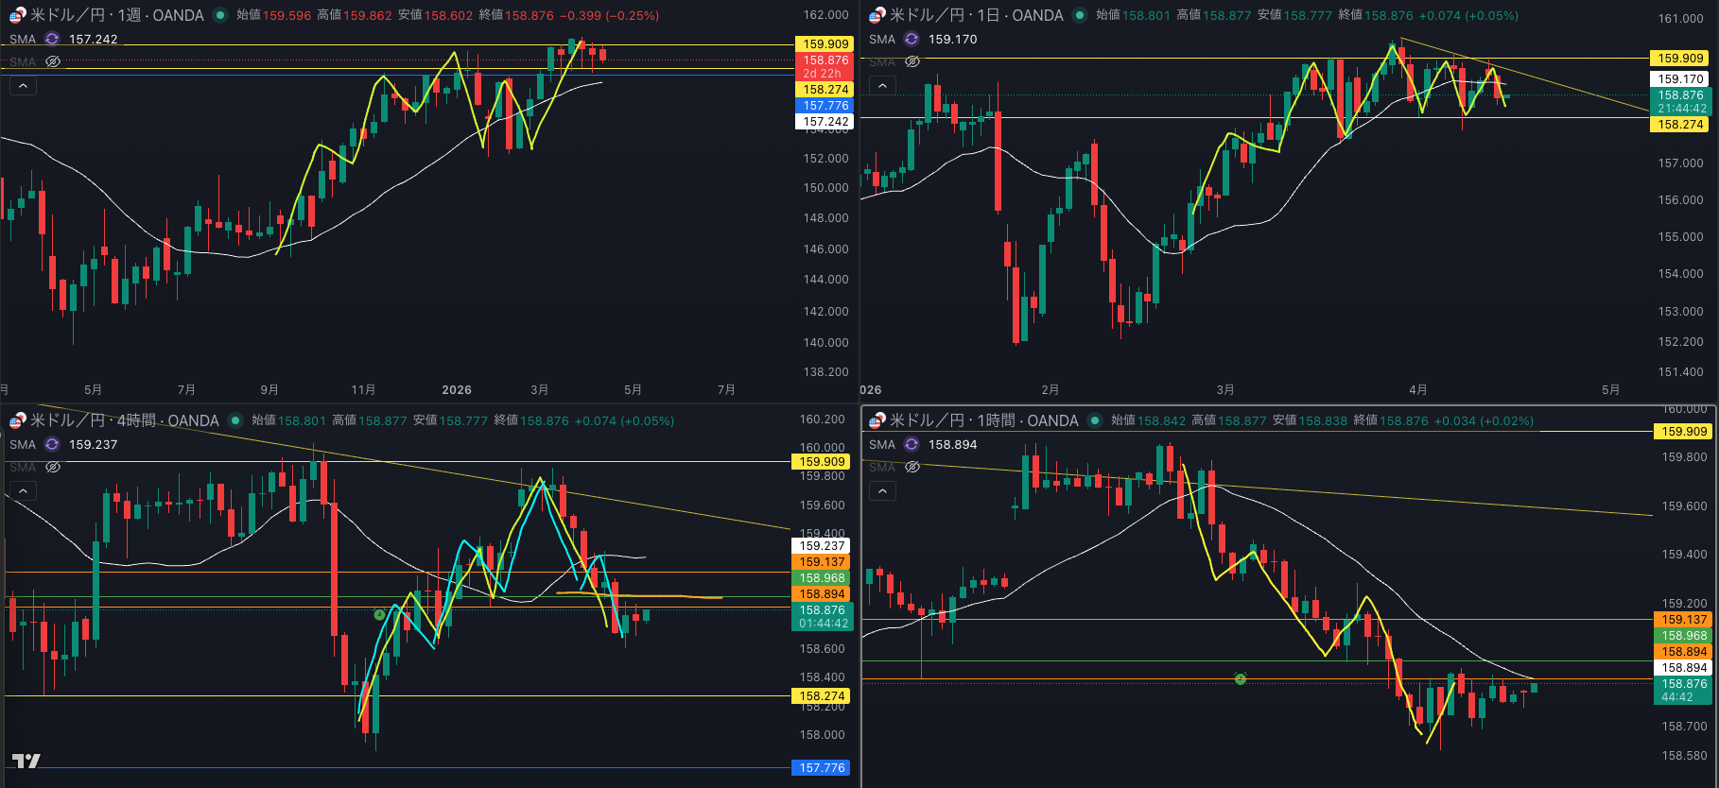Toggle the hidden SMA eye icon on the 4-hour chart
1719x788 pixels.
53,467
